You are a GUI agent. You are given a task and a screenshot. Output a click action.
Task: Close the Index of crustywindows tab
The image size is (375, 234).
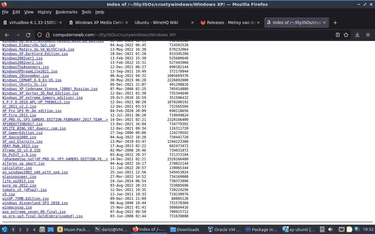324,23
